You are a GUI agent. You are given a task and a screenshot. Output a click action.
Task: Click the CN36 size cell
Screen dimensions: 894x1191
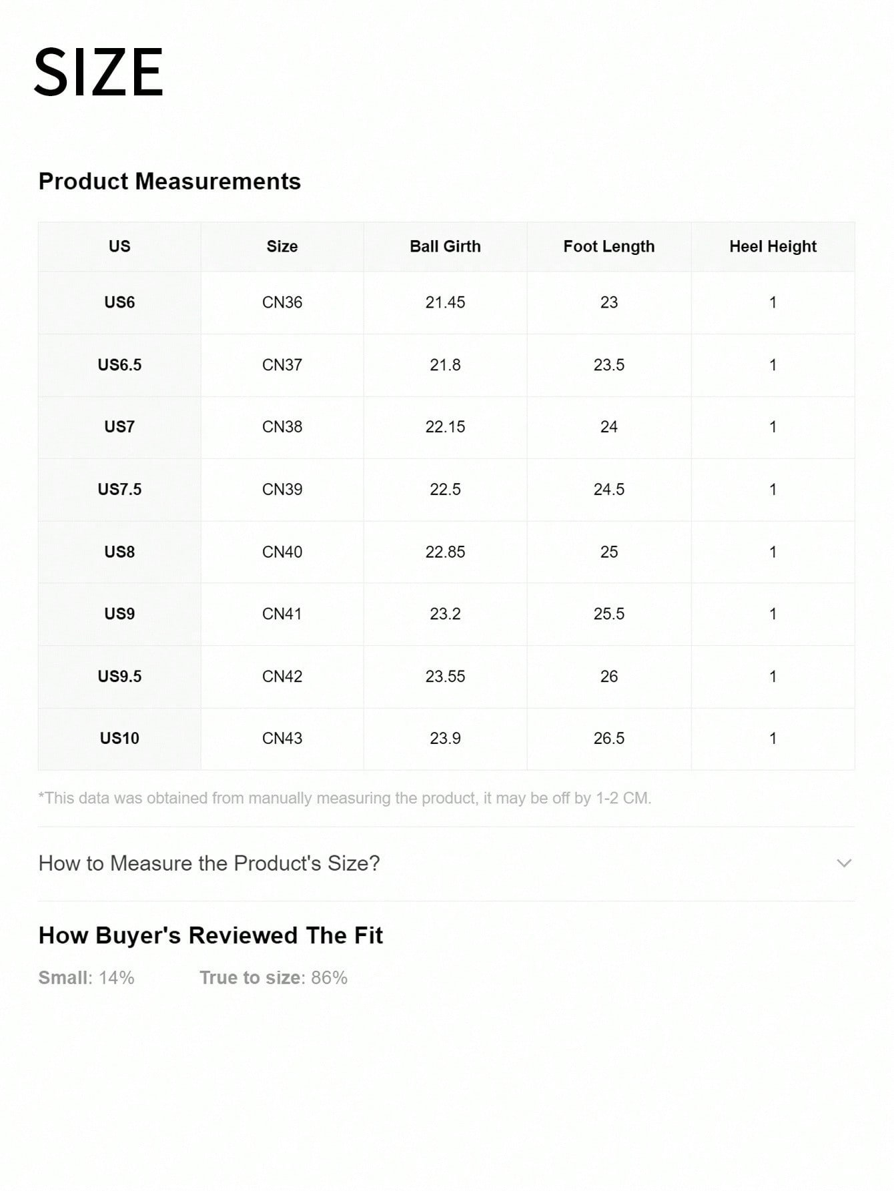(x=282, y=302)
